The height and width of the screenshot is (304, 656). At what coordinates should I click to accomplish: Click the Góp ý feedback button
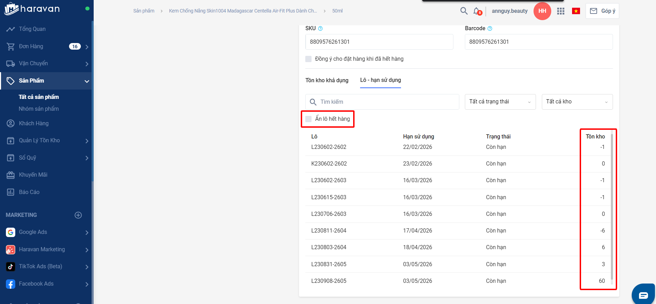(x=602, y=11)
